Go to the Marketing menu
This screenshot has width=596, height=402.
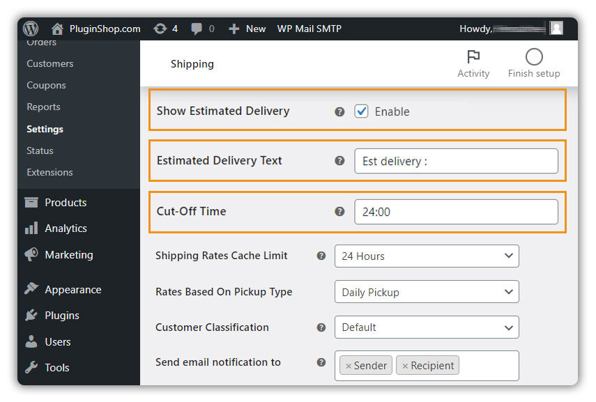pos(69,254)
